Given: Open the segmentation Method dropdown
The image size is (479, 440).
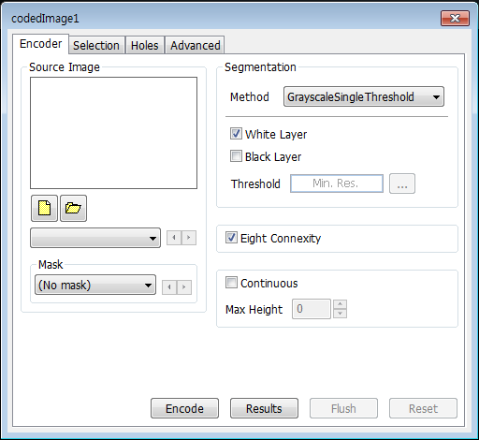Looking at the screenshot, I should 364,96.
